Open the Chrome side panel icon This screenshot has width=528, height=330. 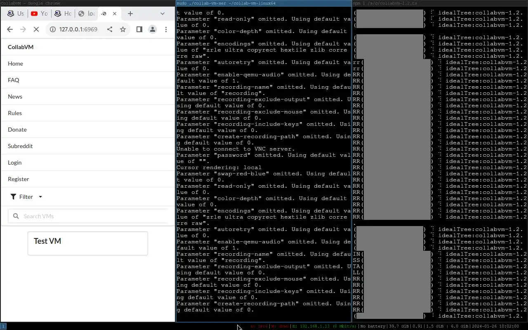click(x=139, y=29)
